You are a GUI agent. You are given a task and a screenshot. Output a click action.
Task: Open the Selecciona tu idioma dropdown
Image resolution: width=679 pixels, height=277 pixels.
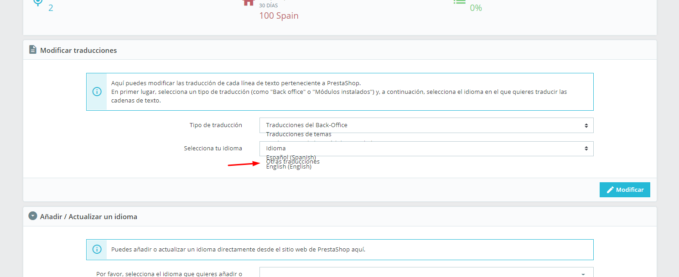426,149
